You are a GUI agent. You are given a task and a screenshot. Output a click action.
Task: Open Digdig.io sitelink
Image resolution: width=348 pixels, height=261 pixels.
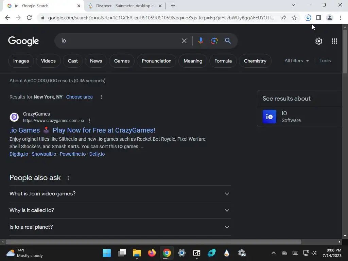click(x=19, y=154)
